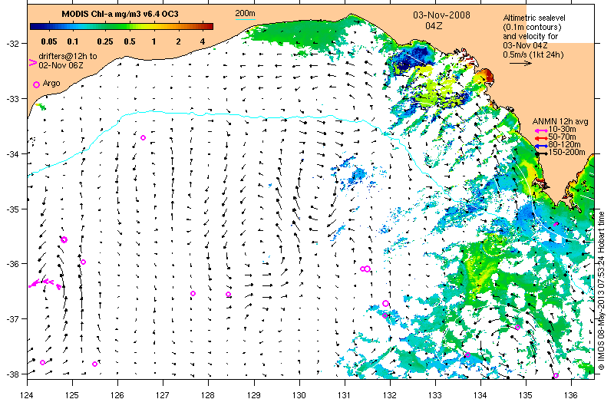Viewport: 614px width, 399px height.
Task: Click Argo float near 133.7E, 37.65S
Action: [x=467, y=355]
